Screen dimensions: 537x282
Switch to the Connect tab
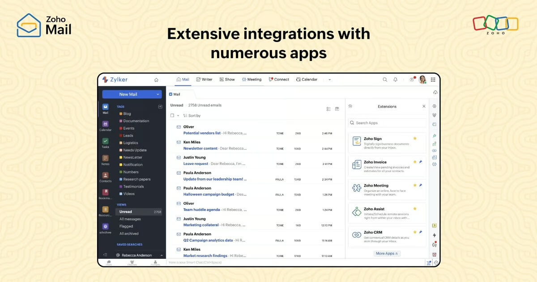coord(279,80)
